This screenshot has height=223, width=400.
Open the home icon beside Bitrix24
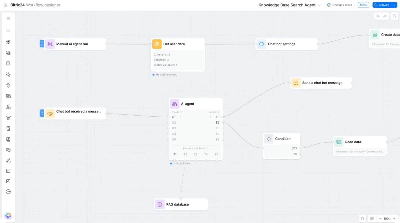[x=5, y=5]
